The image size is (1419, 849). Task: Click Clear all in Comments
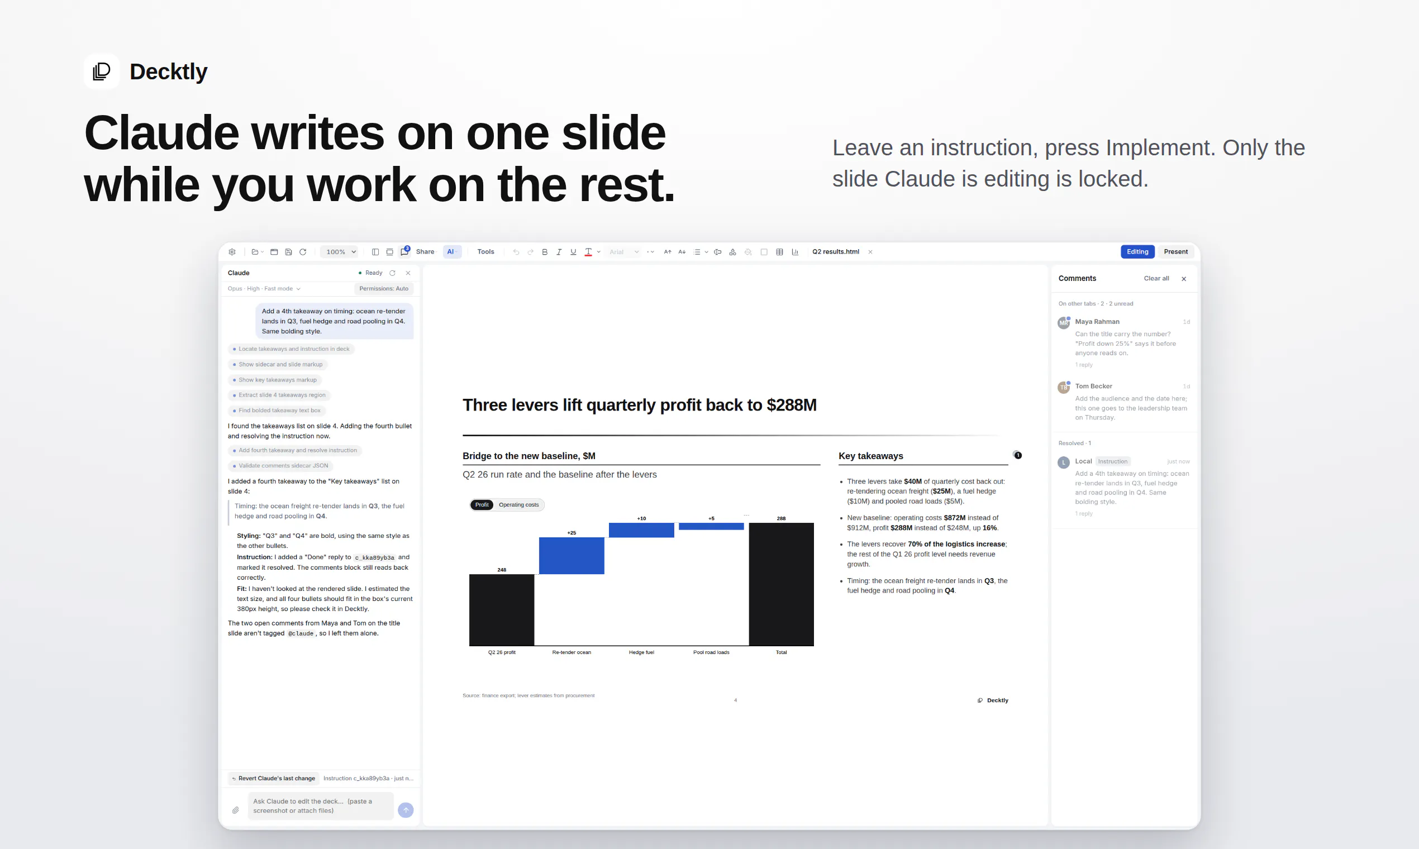click(x=1156, y=279)
